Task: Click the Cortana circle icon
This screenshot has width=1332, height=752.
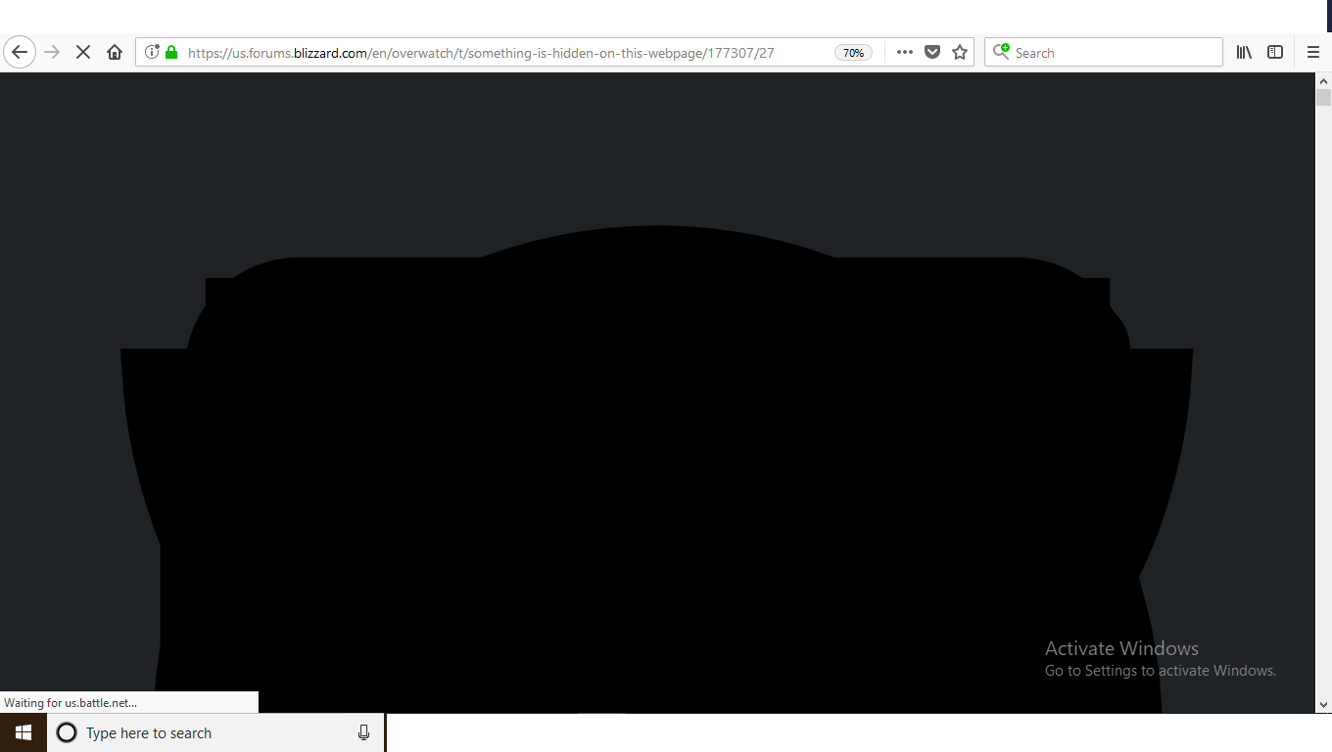Action: click(67, 732)
